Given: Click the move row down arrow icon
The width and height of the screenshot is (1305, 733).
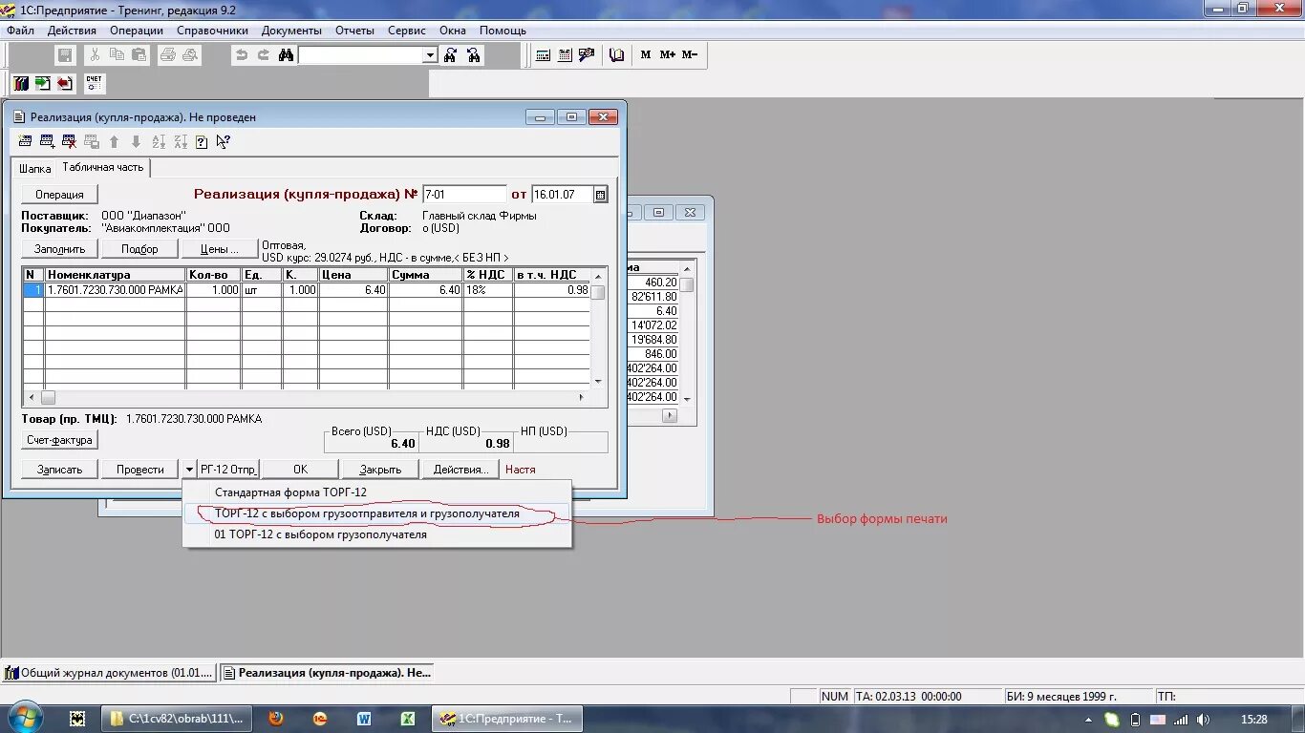Looking at the screenshot, I should tap(136, 142).
